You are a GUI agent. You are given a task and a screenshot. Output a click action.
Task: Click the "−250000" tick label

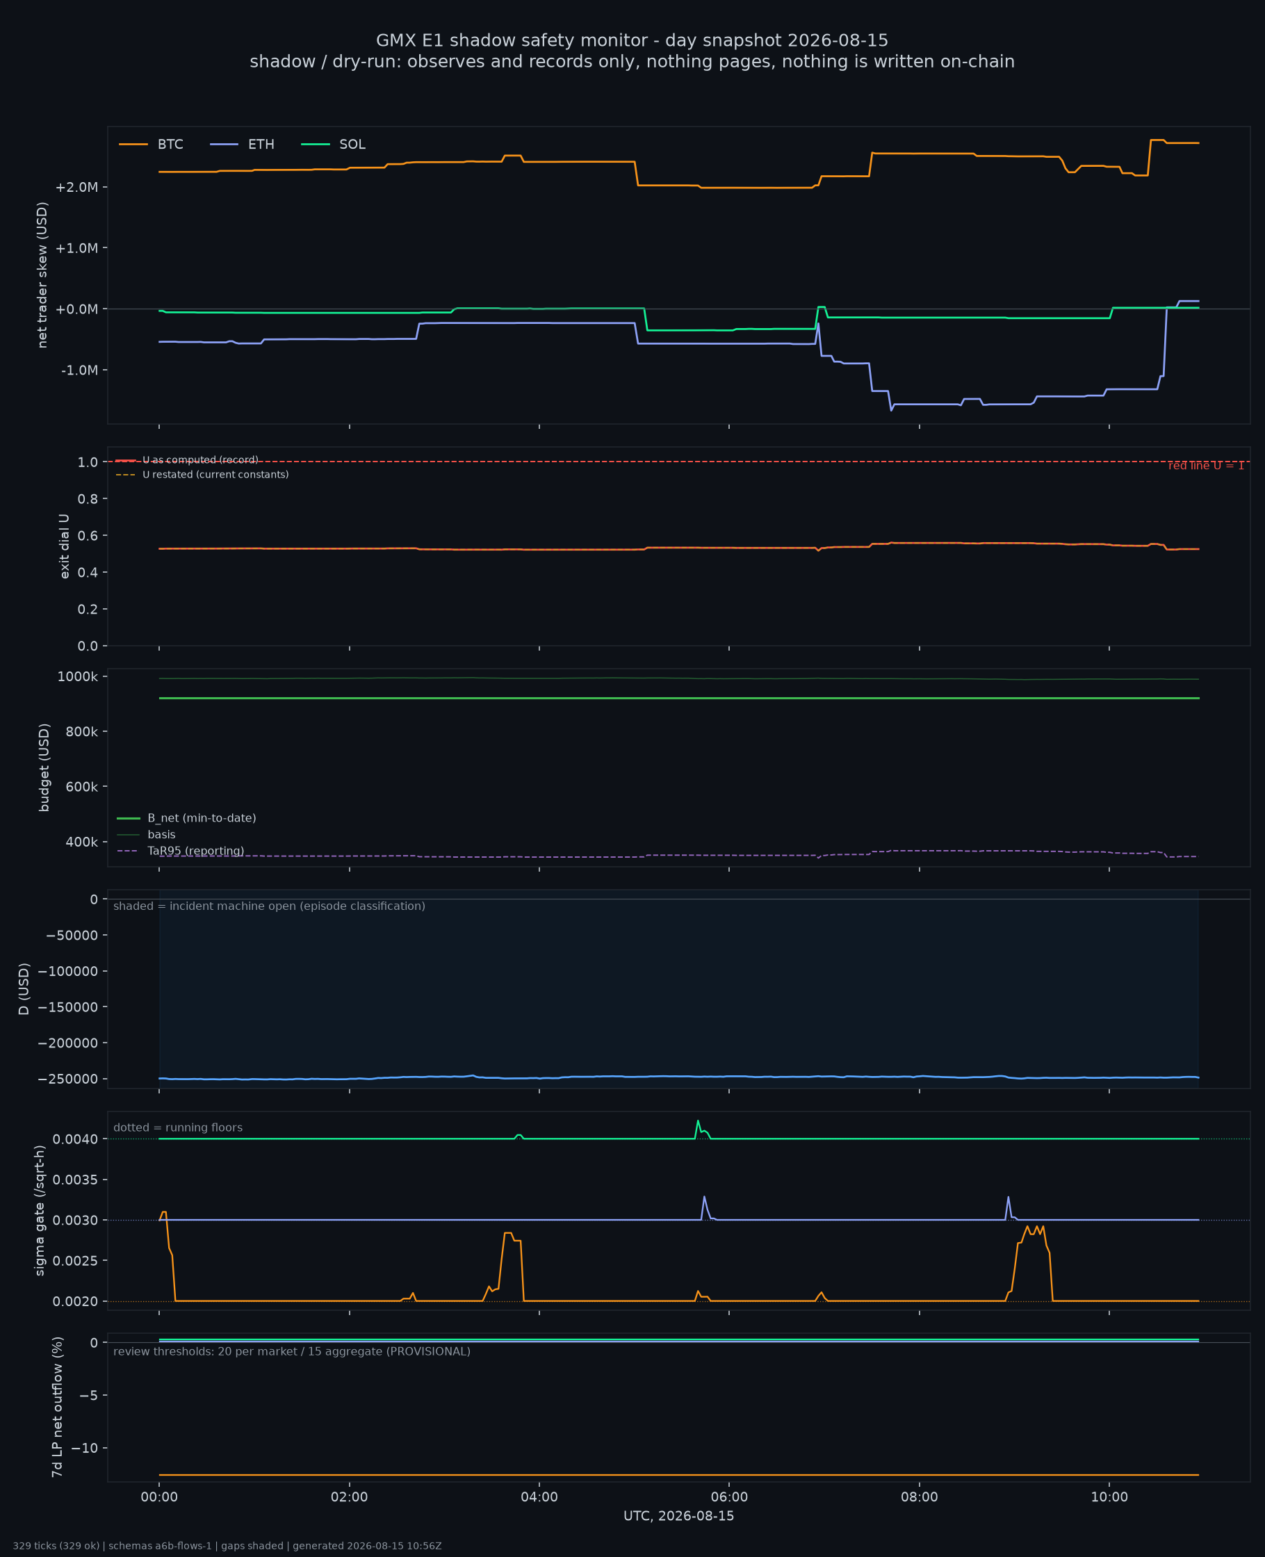(68, 1079)
